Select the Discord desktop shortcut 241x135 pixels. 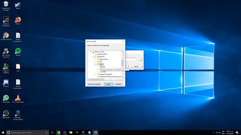[x=6, y=83]
